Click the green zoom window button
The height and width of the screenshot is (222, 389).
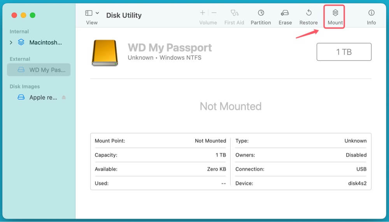[33, 15]
